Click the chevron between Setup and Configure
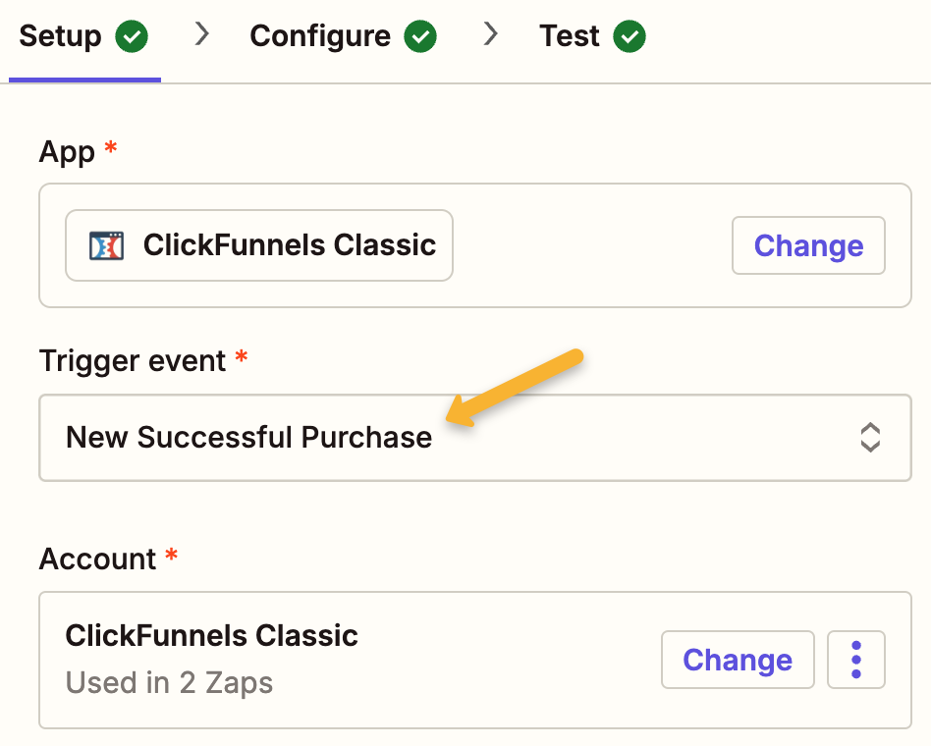931x746 pixels. (x=202, y=35)
